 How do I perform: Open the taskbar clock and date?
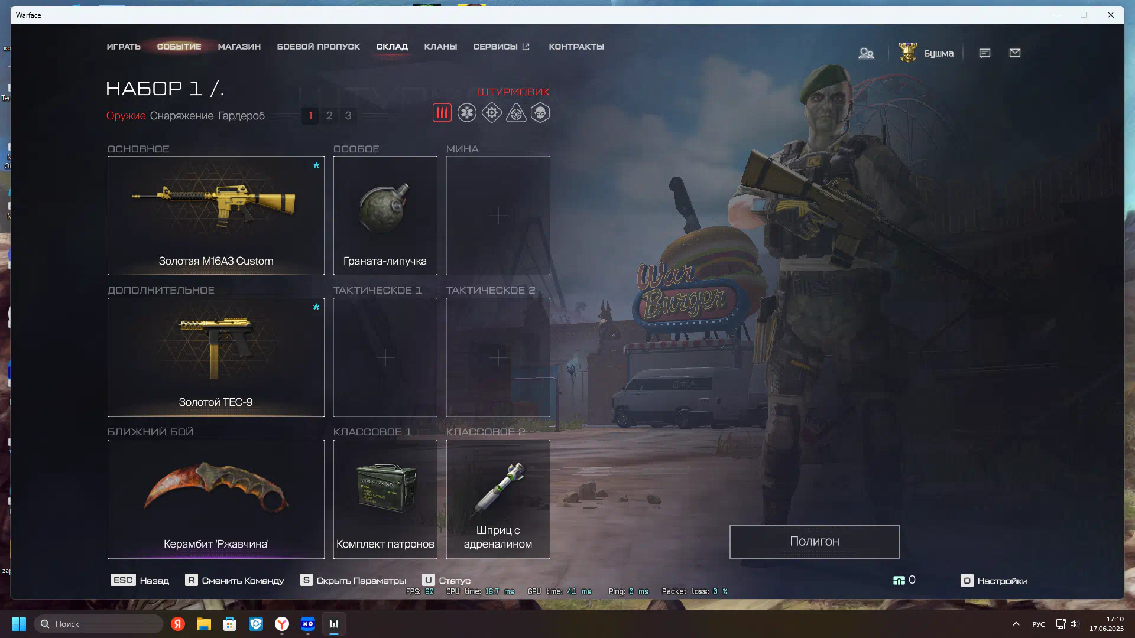pos(1106,624)
